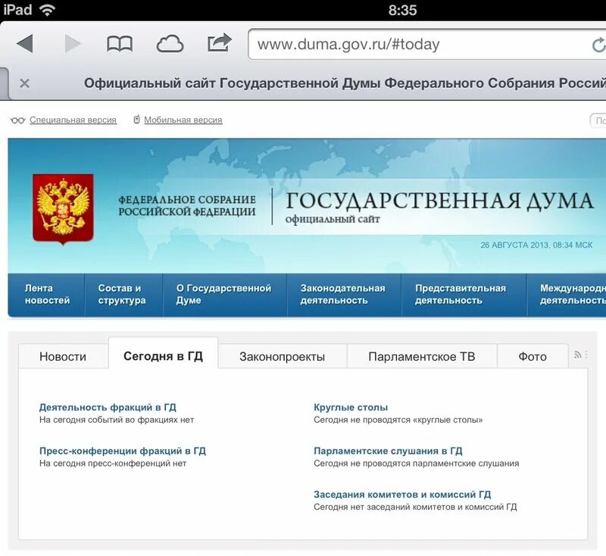This screenshot has width=606, height=556.
Task: Open О Государственной Думе menu
Action: 223,295
